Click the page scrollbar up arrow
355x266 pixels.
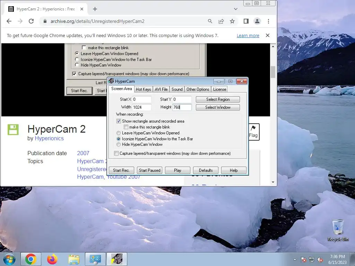tap(273, 46)
